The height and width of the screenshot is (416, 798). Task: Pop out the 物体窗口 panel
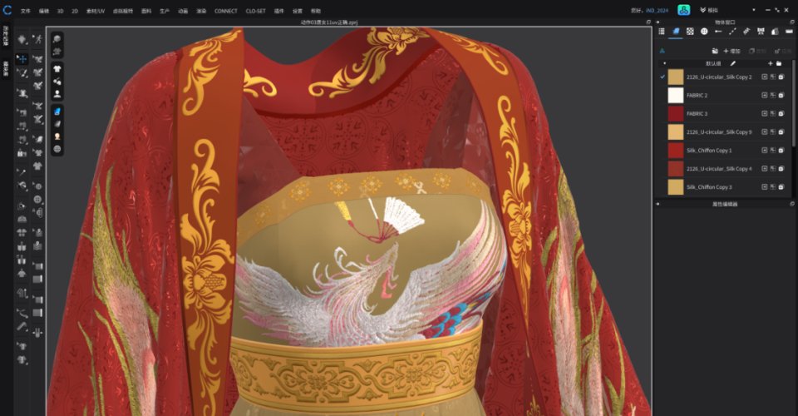792,22
